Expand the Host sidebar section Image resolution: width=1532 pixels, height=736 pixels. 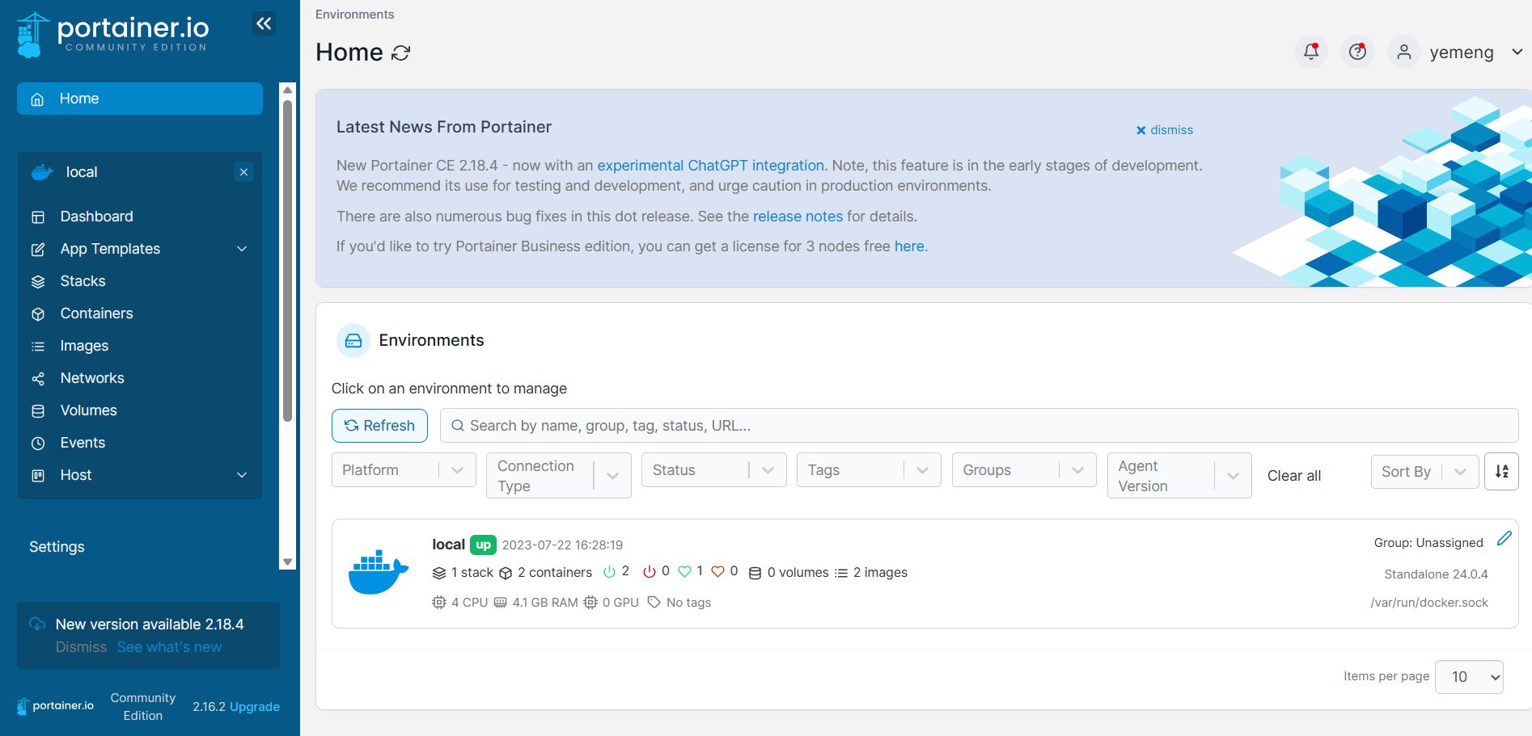tap(241, 475)
